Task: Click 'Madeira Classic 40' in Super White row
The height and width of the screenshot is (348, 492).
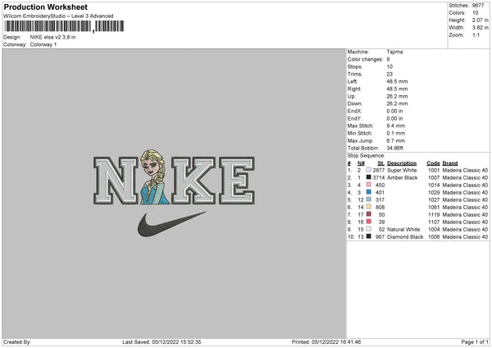Action: pos(465,170)
